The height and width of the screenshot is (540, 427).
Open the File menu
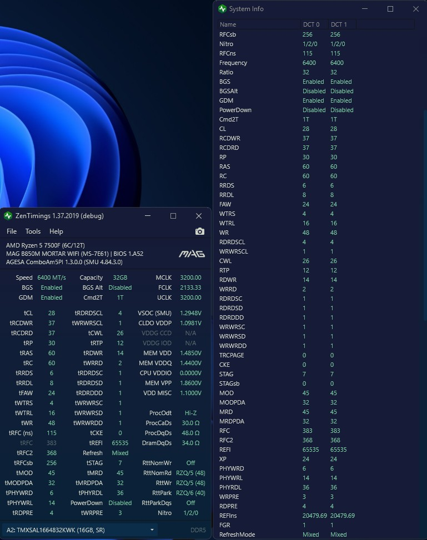[x=12, y=231]
